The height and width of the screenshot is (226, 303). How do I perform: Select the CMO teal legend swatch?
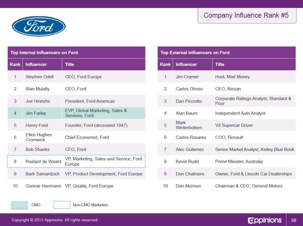pyautogui.click(x=20, y=205)
